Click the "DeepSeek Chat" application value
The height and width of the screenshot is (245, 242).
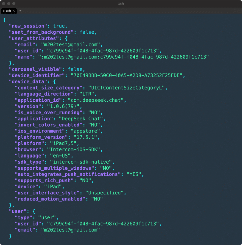click(x=81, y=119)
